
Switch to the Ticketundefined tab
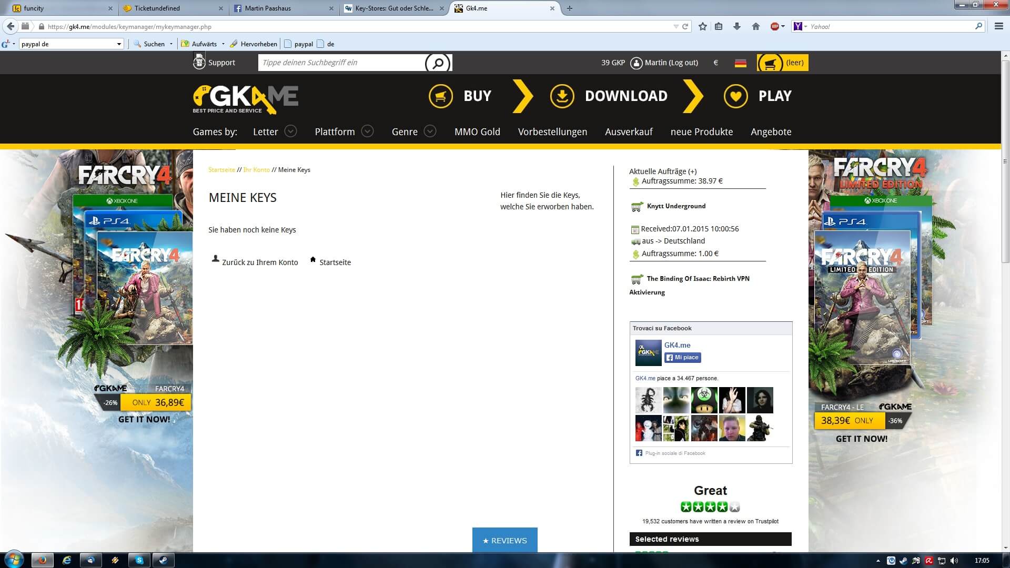pos(173,8)
